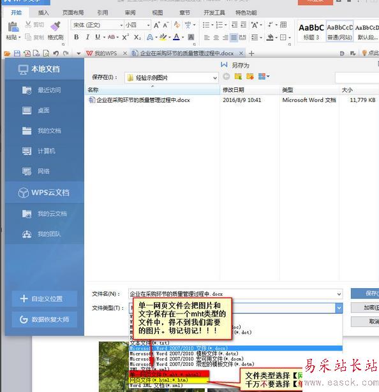Expand the 文件类型 dropdown arrow
379x392 pixels.
pos(339,308)
